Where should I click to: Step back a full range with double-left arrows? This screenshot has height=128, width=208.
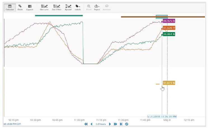pos(86,124)
